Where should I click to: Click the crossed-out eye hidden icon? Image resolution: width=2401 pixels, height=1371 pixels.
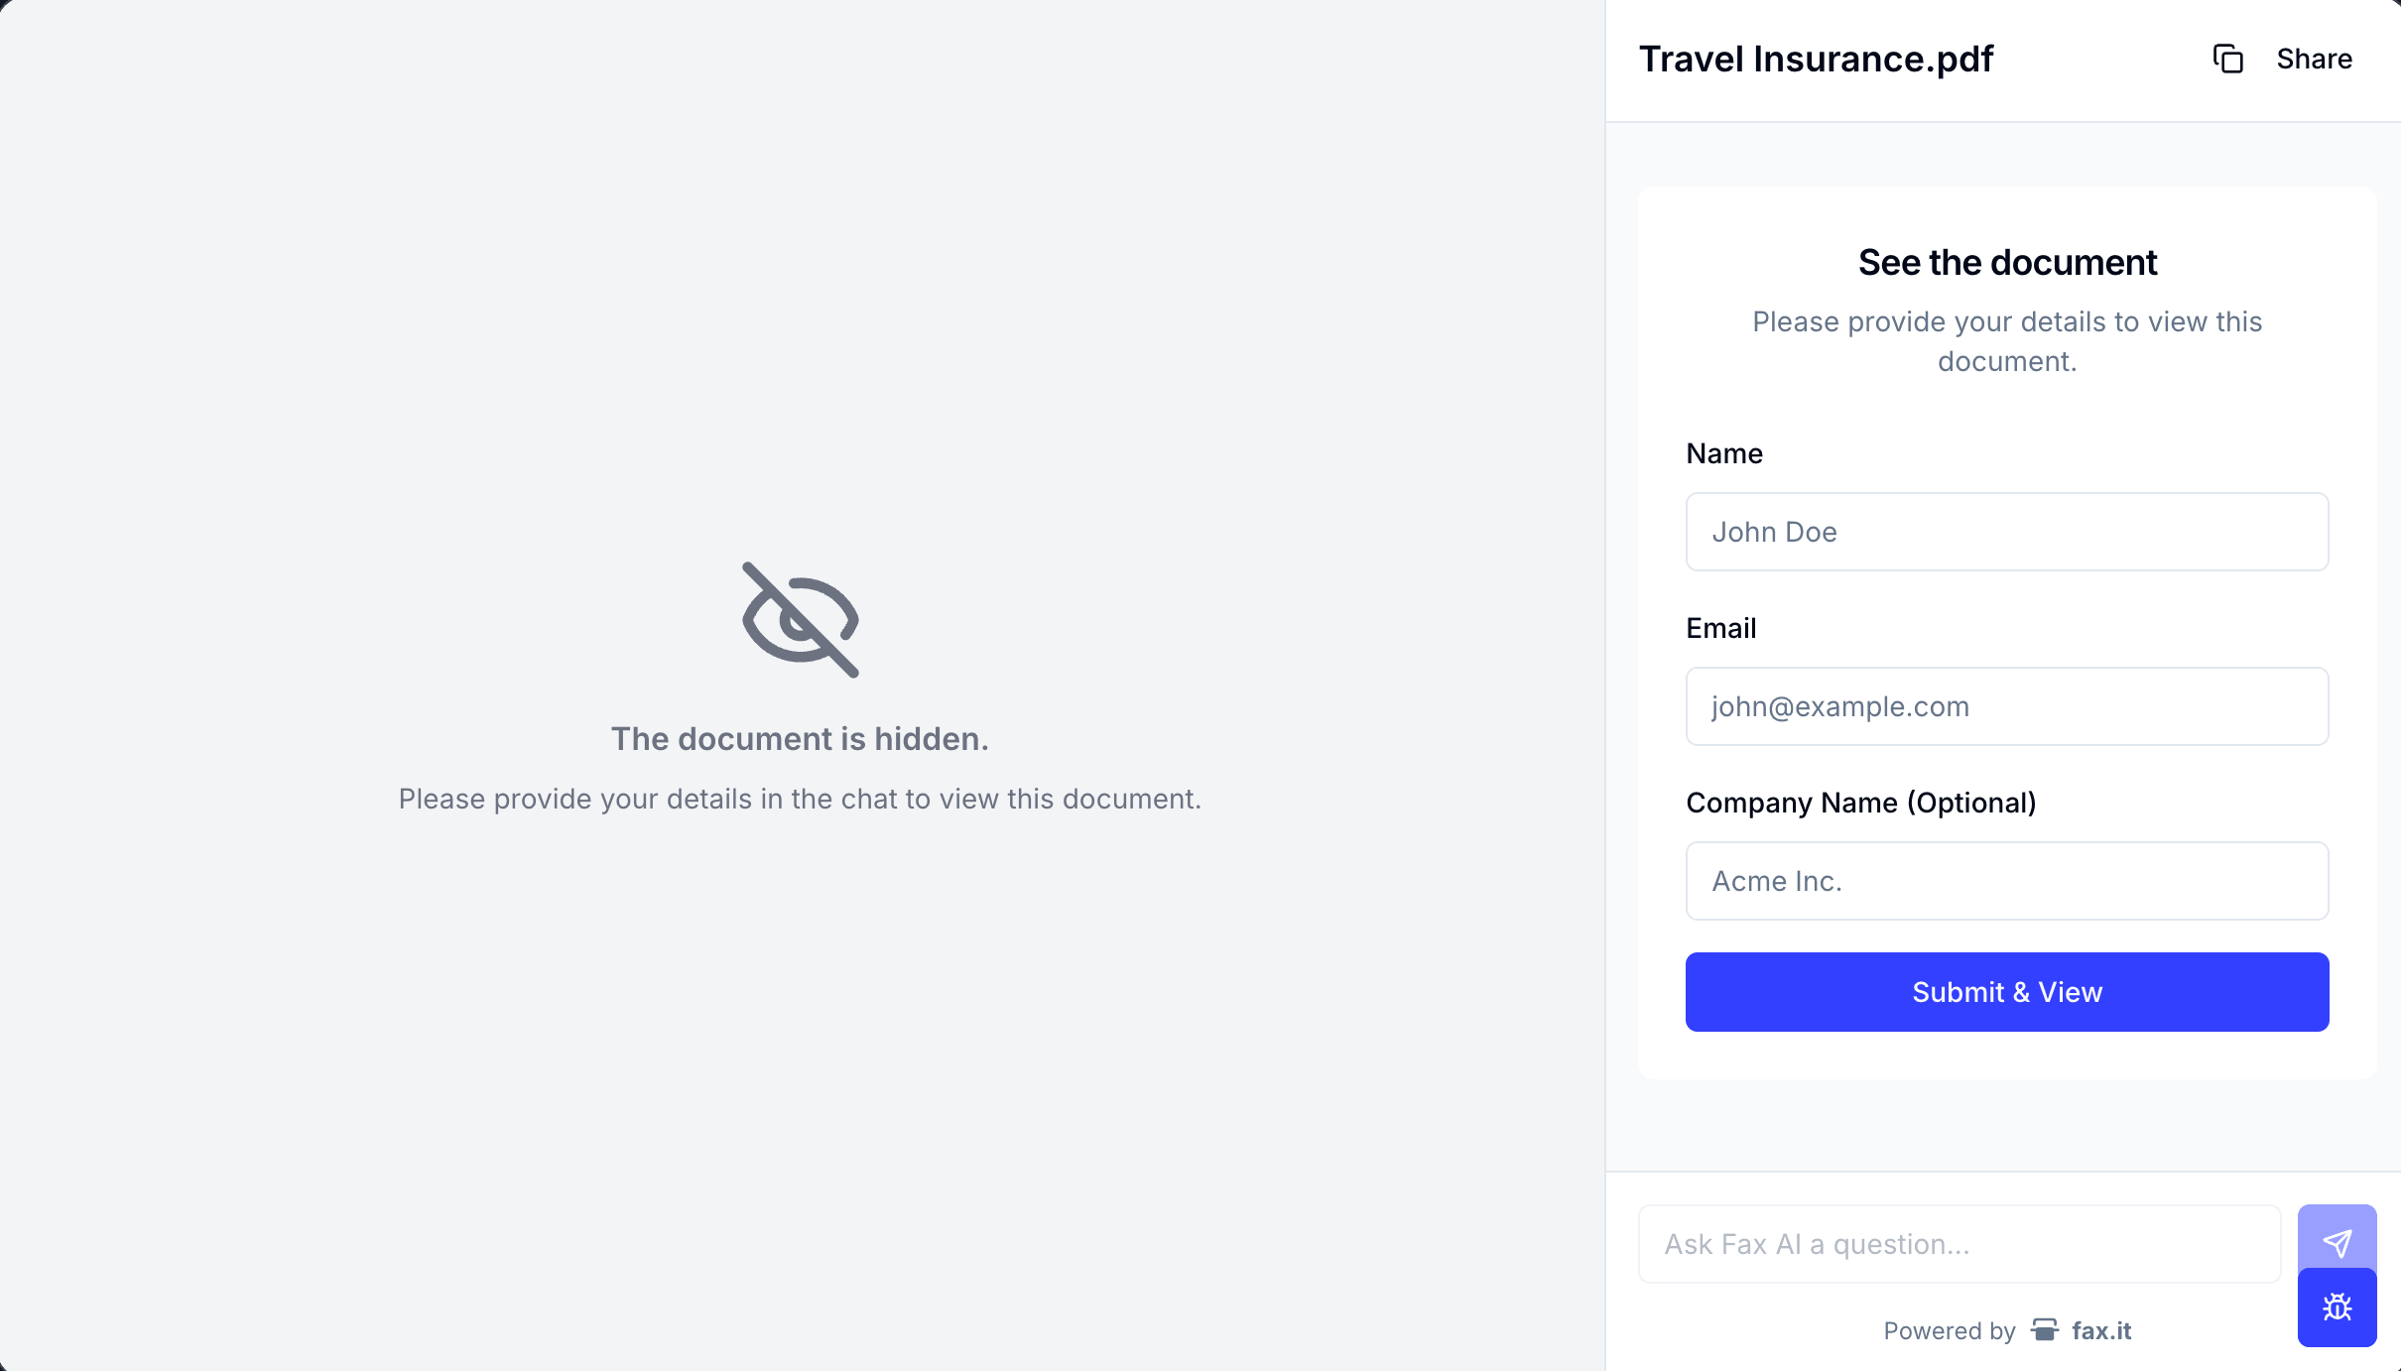[801, 620]
